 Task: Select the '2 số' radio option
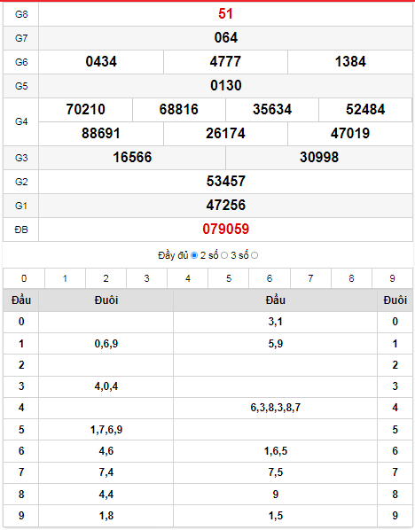224,255
